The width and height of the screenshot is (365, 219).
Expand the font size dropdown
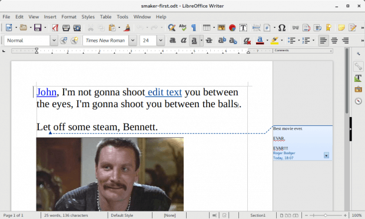coord(161,41)
